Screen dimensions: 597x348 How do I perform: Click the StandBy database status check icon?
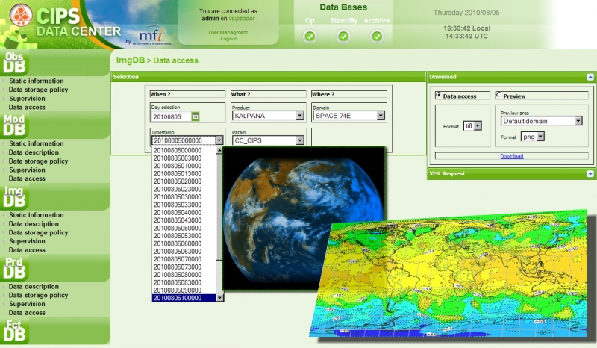pos(343,37)
